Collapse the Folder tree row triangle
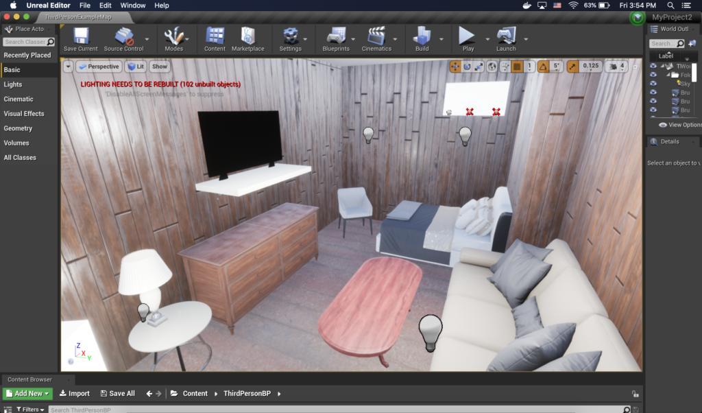Viewport: 702px width, 413px height. [x=668, y=74]
